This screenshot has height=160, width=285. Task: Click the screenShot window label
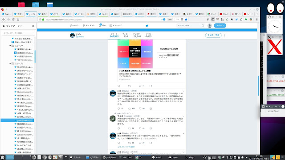click(x=273, y=111)
